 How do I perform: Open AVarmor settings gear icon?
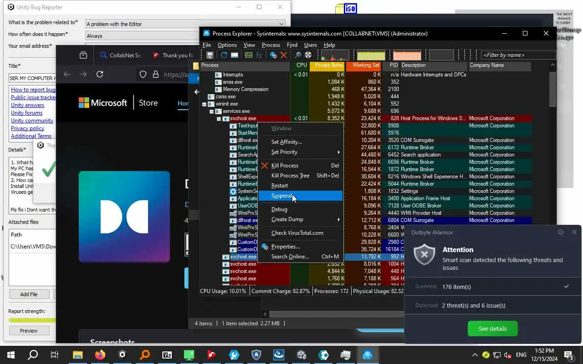(561, 232)
